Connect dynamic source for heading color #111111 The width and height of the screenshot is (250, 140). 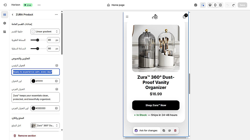(x=56, y=81)
